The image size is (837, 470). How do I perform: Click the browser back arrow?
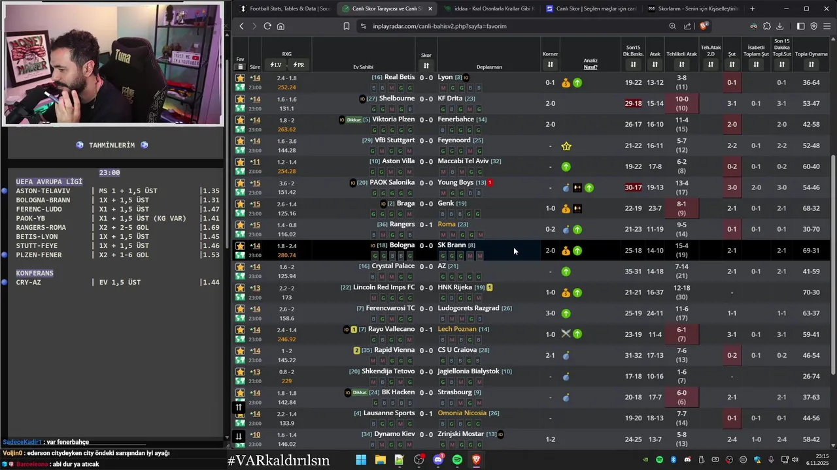(x=241, y=26)
